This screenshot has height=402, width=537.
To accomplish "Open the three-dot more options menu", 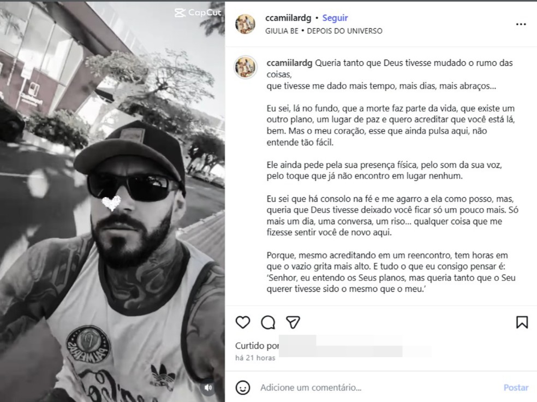I will coord(521,24).
